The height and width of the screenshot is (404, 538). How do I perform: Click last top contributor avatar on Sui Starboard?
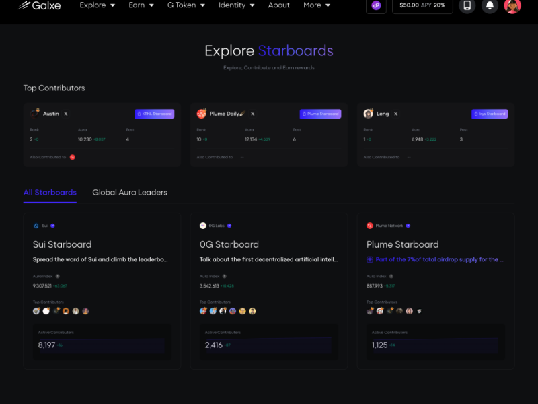[85, 311]
